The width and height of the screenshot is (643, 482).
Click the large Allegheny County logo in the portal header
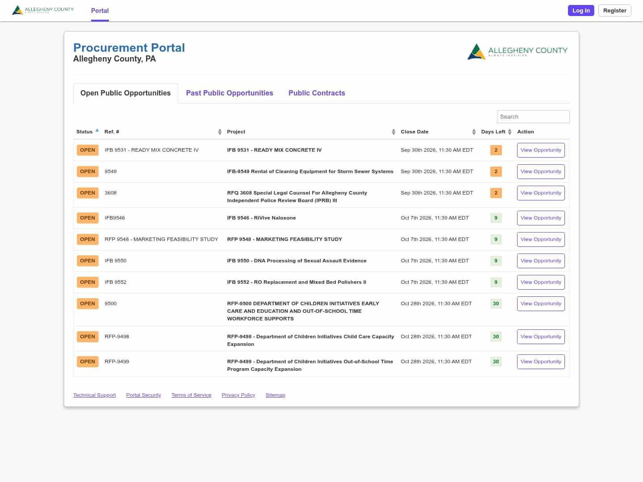click(x=518, y=51)
